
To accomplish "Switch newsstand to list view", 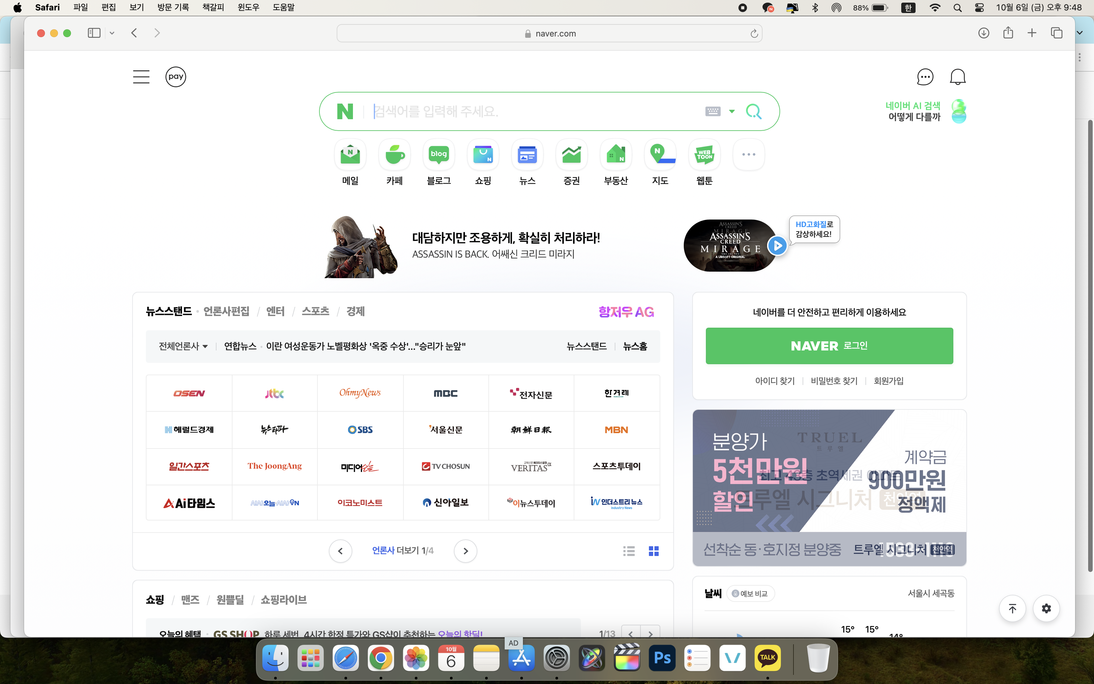I will (629, 550).
